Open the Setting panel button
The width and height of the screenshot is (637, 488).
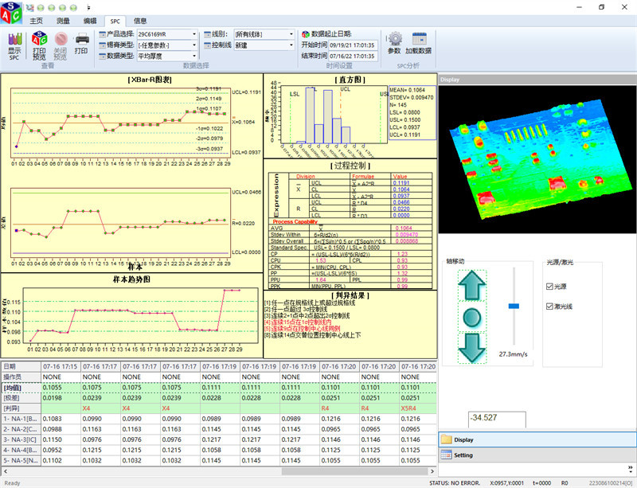pos(463,455)
